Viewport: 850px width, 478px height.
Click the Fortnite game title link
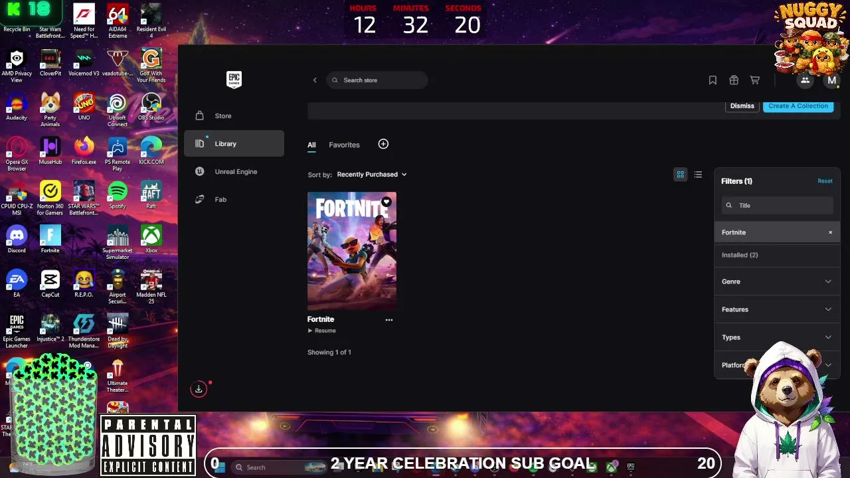(x=321, y=319)
